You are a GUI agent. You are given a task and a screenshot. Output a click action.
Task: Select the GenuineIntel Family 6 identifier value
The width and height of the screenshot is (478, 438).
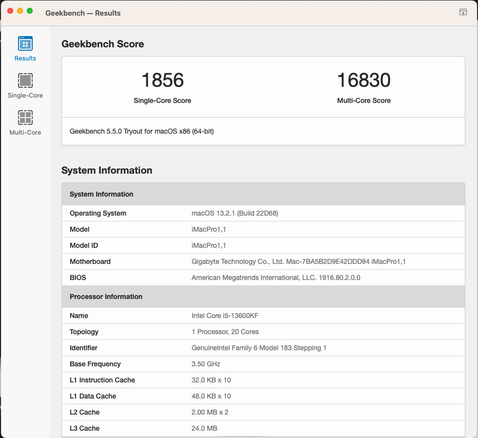(259, 348)
